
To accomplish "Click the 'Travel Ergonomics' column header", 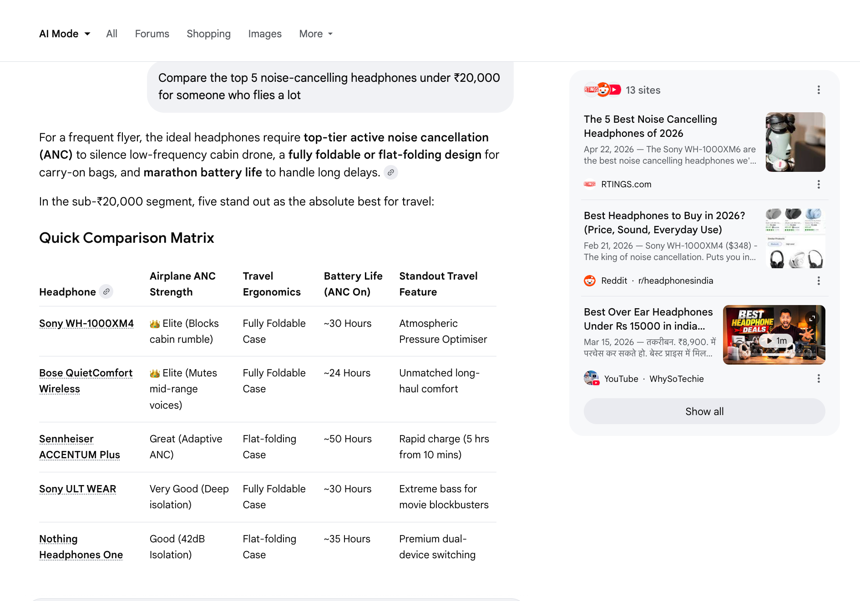I will click(272, 284).
